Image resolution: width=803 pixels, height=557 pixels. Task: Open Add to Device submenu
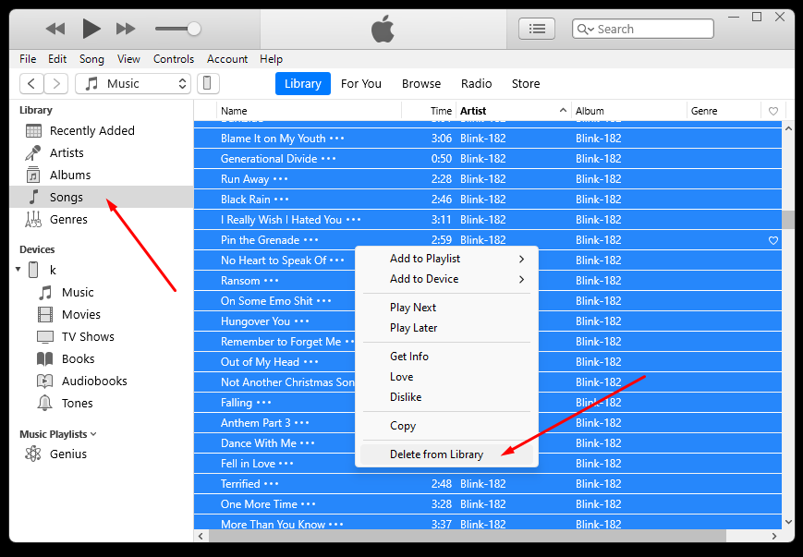click(446, 279)
